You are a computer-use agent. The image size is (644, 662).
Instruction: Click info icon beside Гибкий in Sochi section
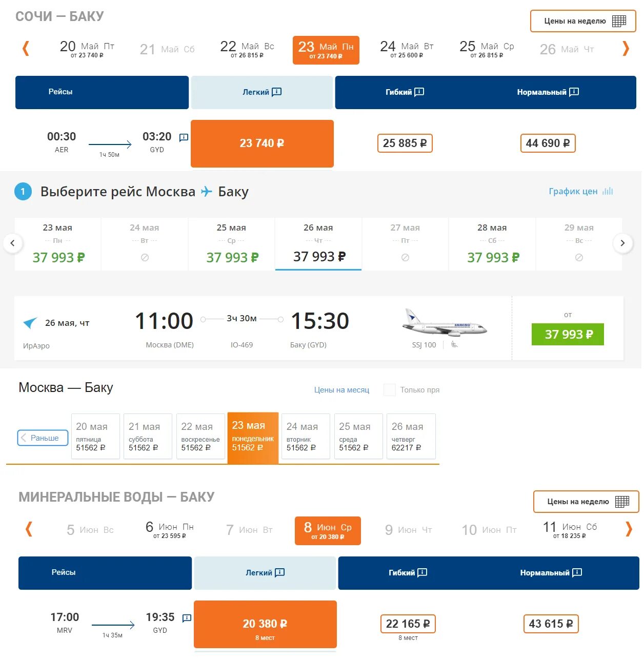coord(419,92)
